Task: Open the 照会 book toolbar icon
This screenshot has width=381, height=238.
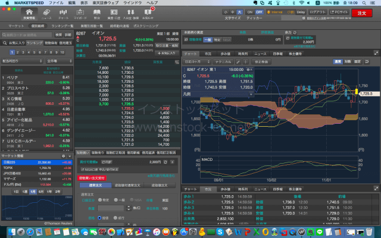Action: coord(96,14)
